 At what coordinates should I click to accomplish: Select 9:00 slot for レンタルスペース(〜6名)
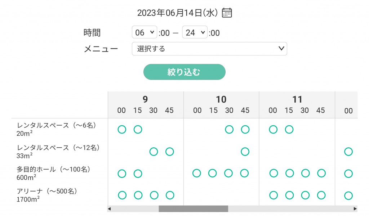pyautogui.click(x=122, y=129)
